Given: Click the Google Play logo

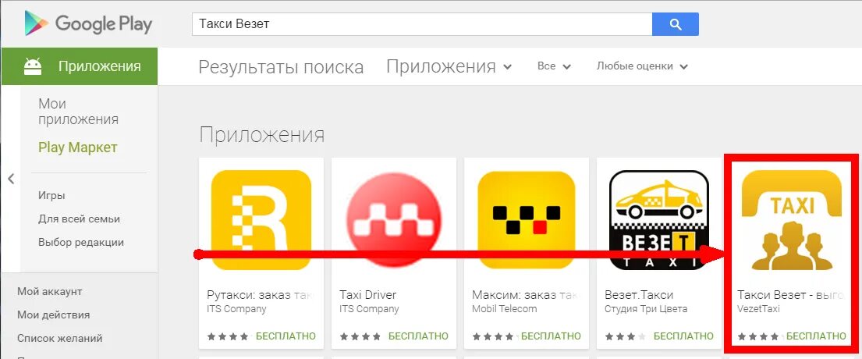Looking at the screenshot, I should 88,23.
